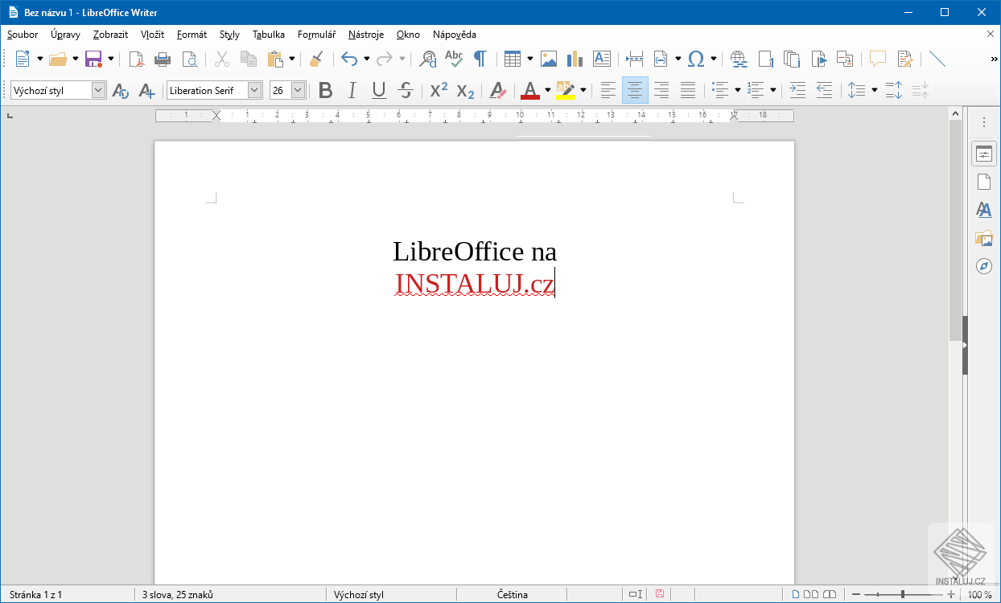Click the Save document icon
Viewport: 1001px width, 603px height.
[x=93, y=59]
